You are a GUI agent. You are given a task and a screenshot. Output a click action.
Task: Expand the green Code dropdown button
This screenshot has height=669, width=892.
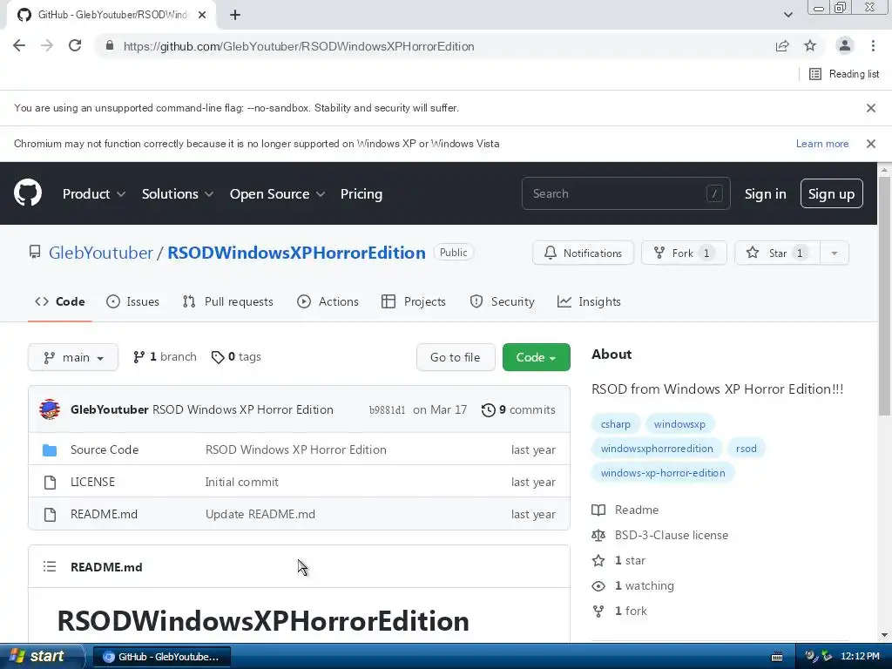[536, 357]
